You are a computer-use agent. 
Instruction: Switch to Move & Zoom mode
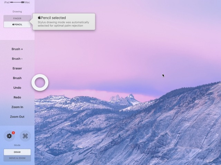17,158
